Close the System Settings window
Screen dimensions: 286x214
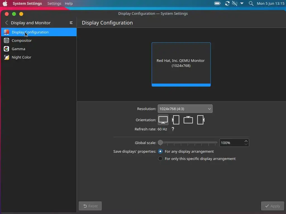(7, 14)
